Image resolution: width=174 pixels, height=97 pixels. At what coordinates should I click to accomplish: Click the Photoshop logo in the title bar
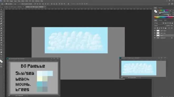(x=1, y=1)
